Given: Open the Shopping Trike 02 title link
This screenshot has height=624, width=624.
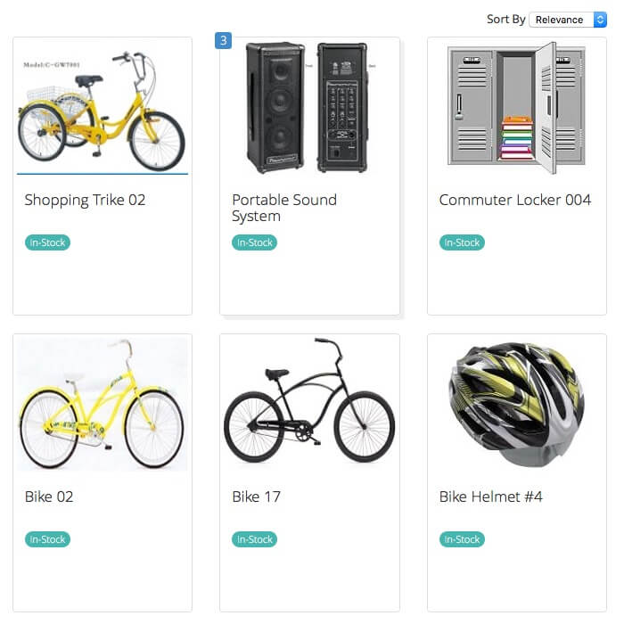Looking at the screenshot, I should click(x=85, y=200).
